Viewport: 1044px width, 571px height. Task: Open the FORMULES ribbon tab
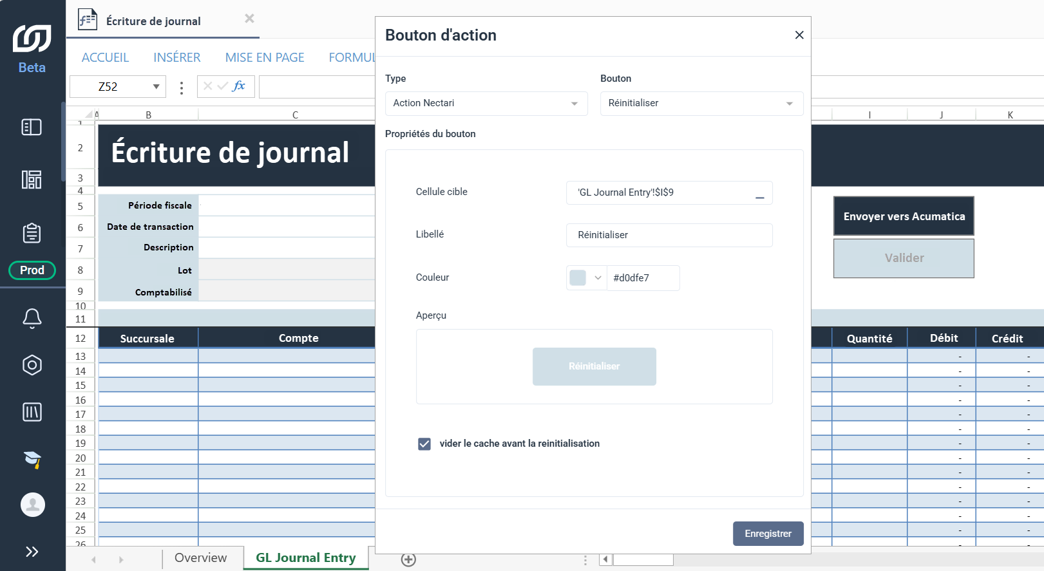352,58
